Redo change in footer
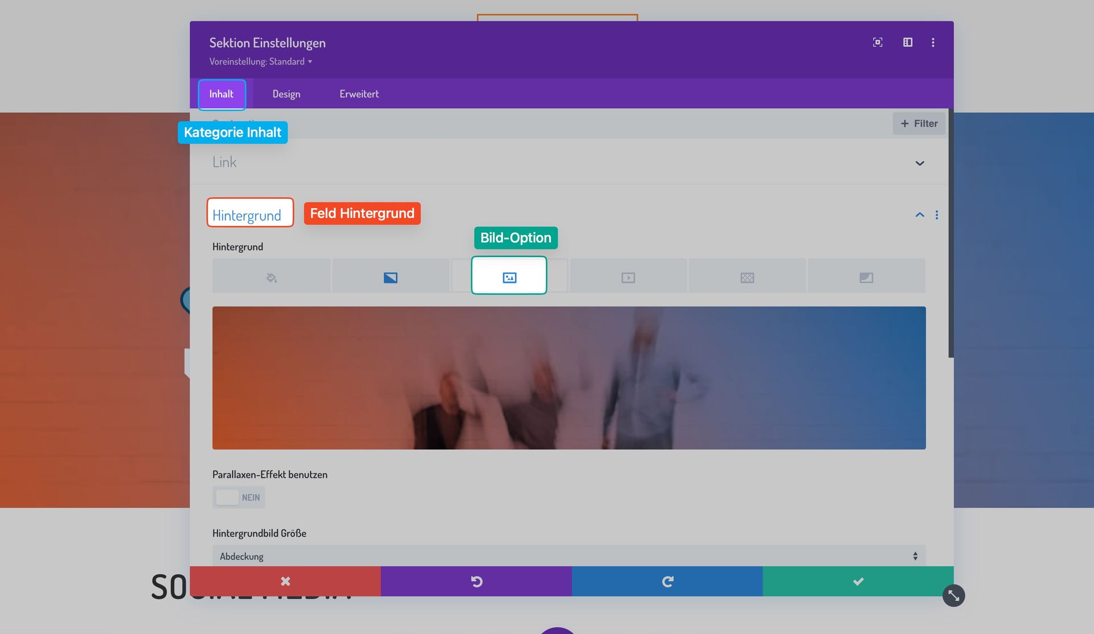 coord(667,581)
